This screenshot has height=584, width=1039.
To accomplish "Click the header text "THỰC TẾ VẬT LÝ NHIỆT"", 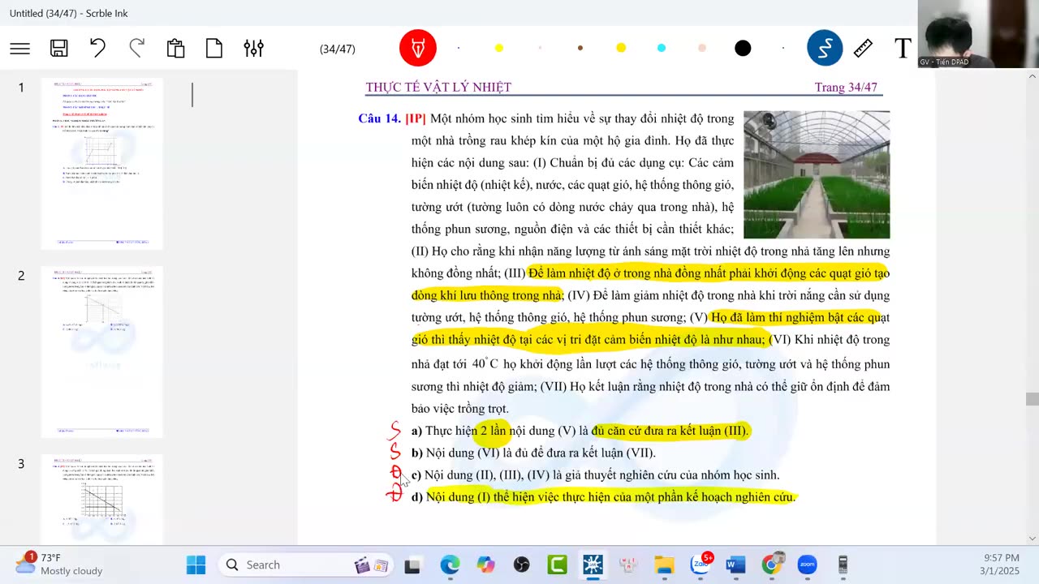I will click(x=438, y=87).
